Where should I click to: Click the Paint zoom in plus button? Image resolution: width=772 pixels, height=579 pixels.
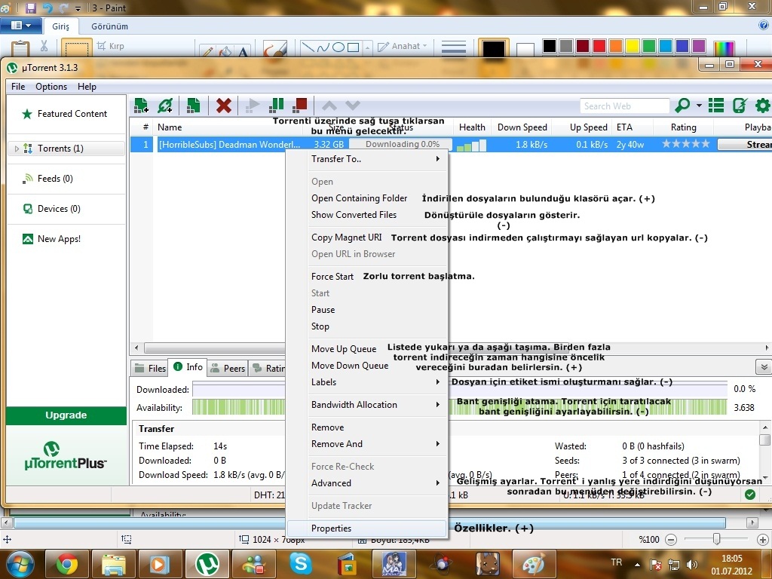point(763,540)
